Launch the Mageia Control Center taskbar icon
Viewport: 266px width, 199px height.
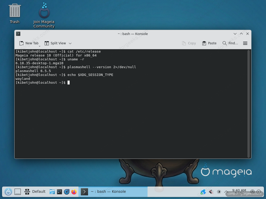click(67, 192)
